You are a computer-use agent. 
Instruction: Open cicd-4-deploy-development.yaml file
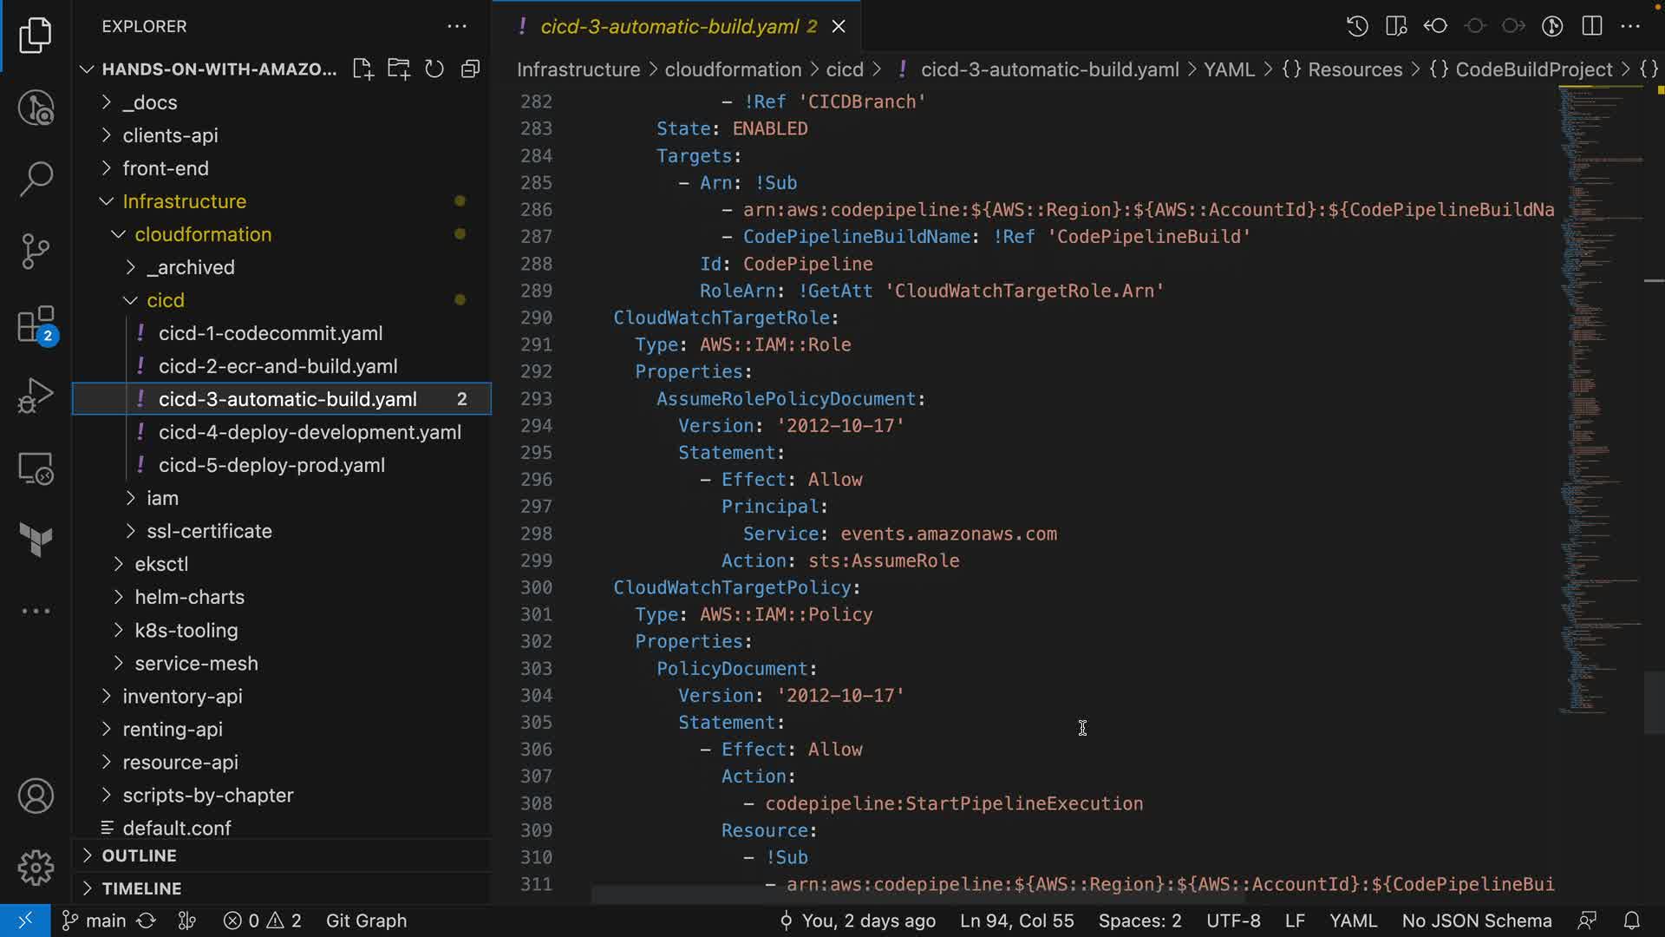pyautogui.click(x=310, y=432)
